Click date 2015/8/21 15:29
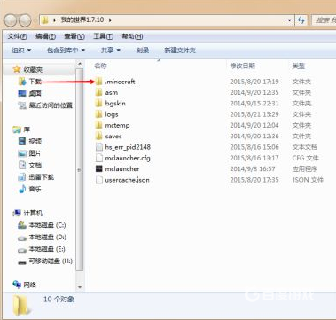 click(254, 114)
